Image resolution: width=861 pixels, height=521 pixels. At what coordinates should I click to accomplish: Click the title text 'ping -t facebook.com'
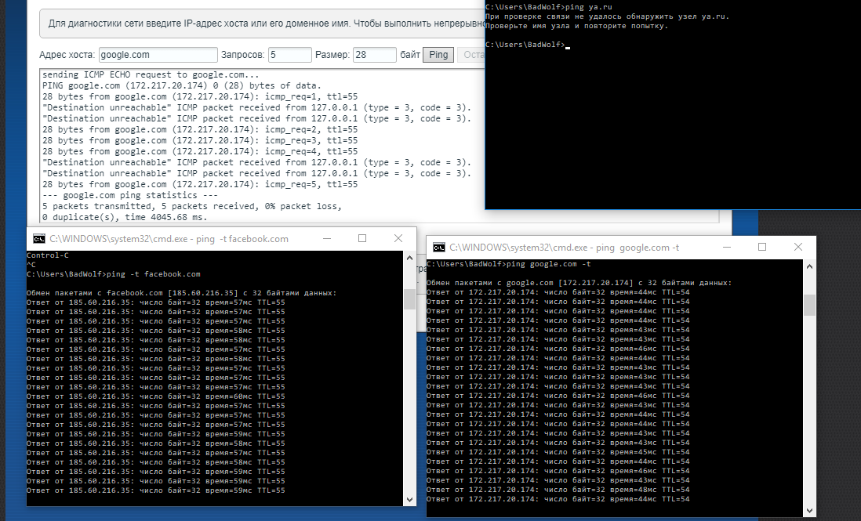242,239
